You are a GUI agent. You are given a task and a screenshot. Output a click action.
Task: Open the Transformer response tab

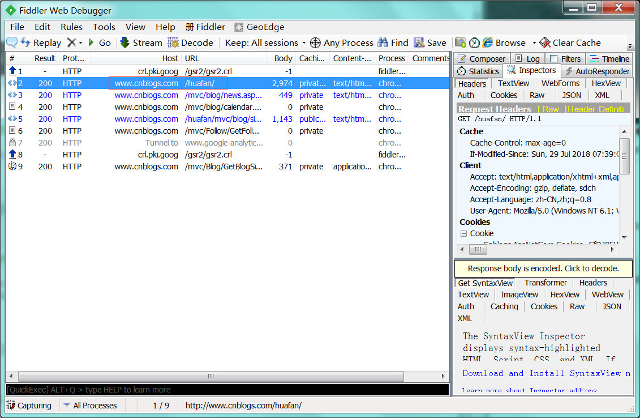[545, 283]
